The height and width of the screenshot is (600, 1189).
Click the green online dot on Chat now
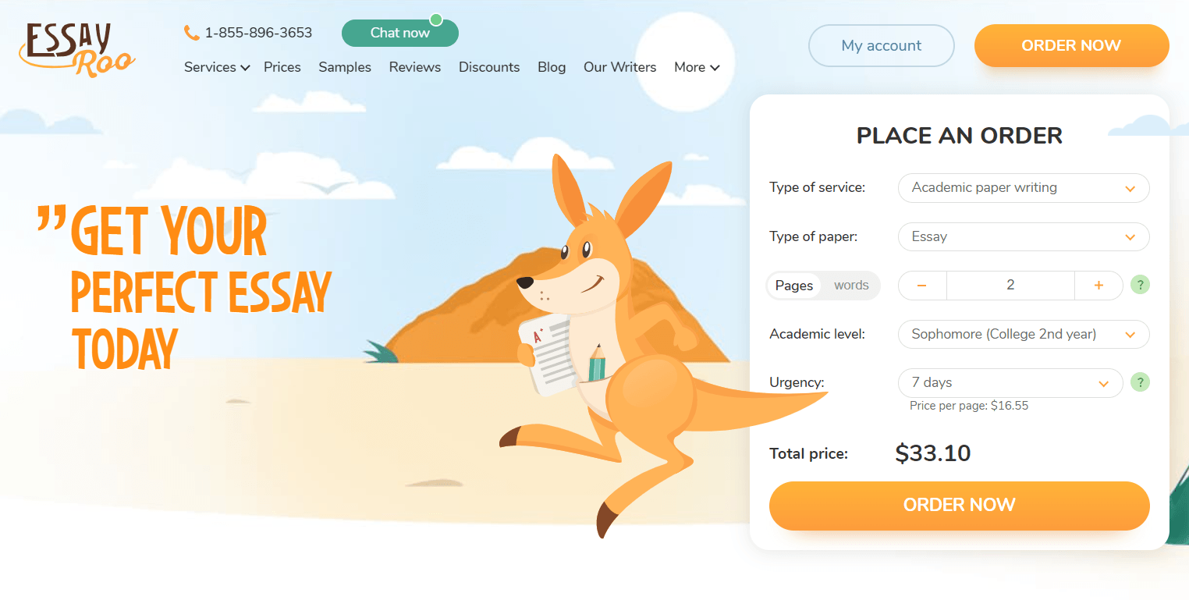[x=436, y=19]
